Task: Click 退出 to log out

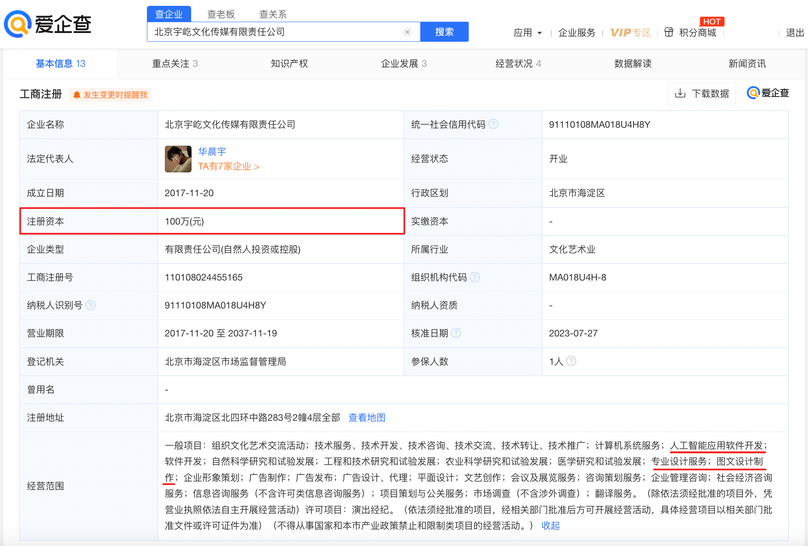Action: tap(795, 33)
